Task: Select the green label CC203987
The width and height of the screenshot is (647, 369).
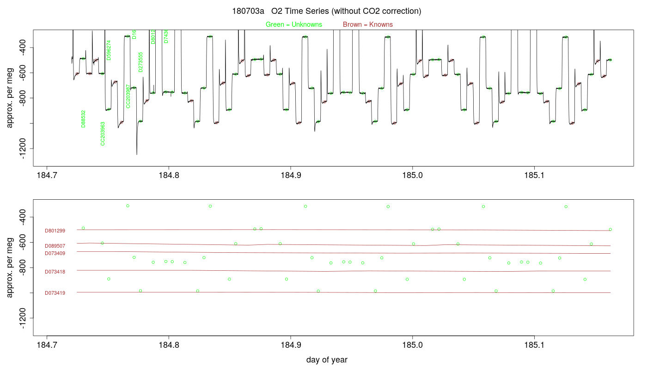Action: pyautogui.click(x=128, y=96)
